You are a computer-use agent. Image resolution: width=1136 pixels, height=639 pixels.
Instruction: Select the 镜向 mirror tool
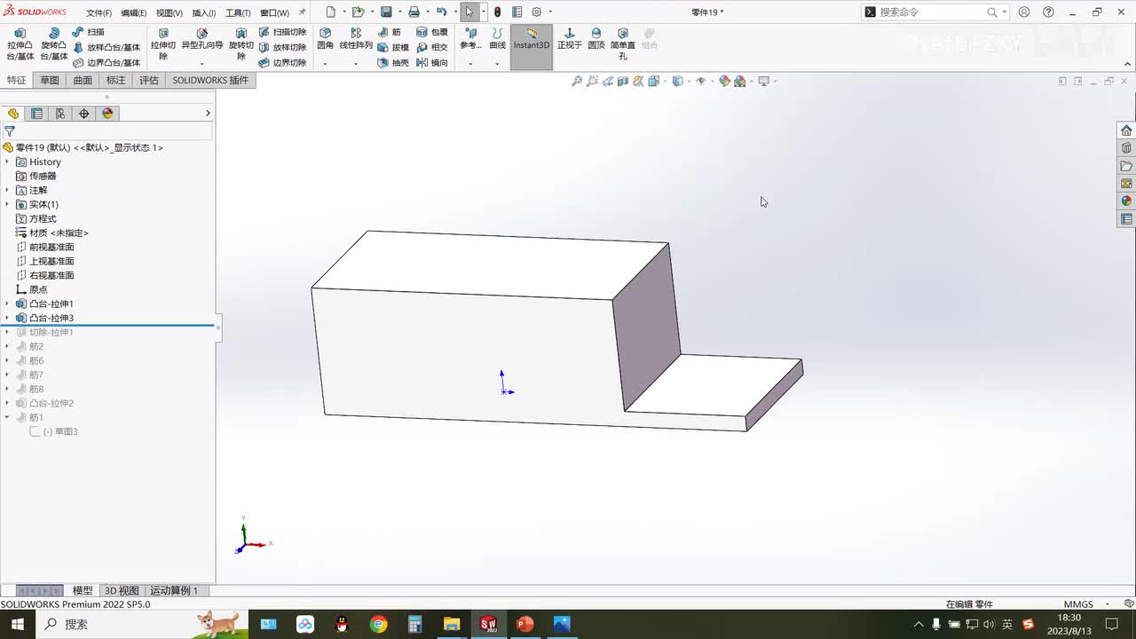pos(432,63)
